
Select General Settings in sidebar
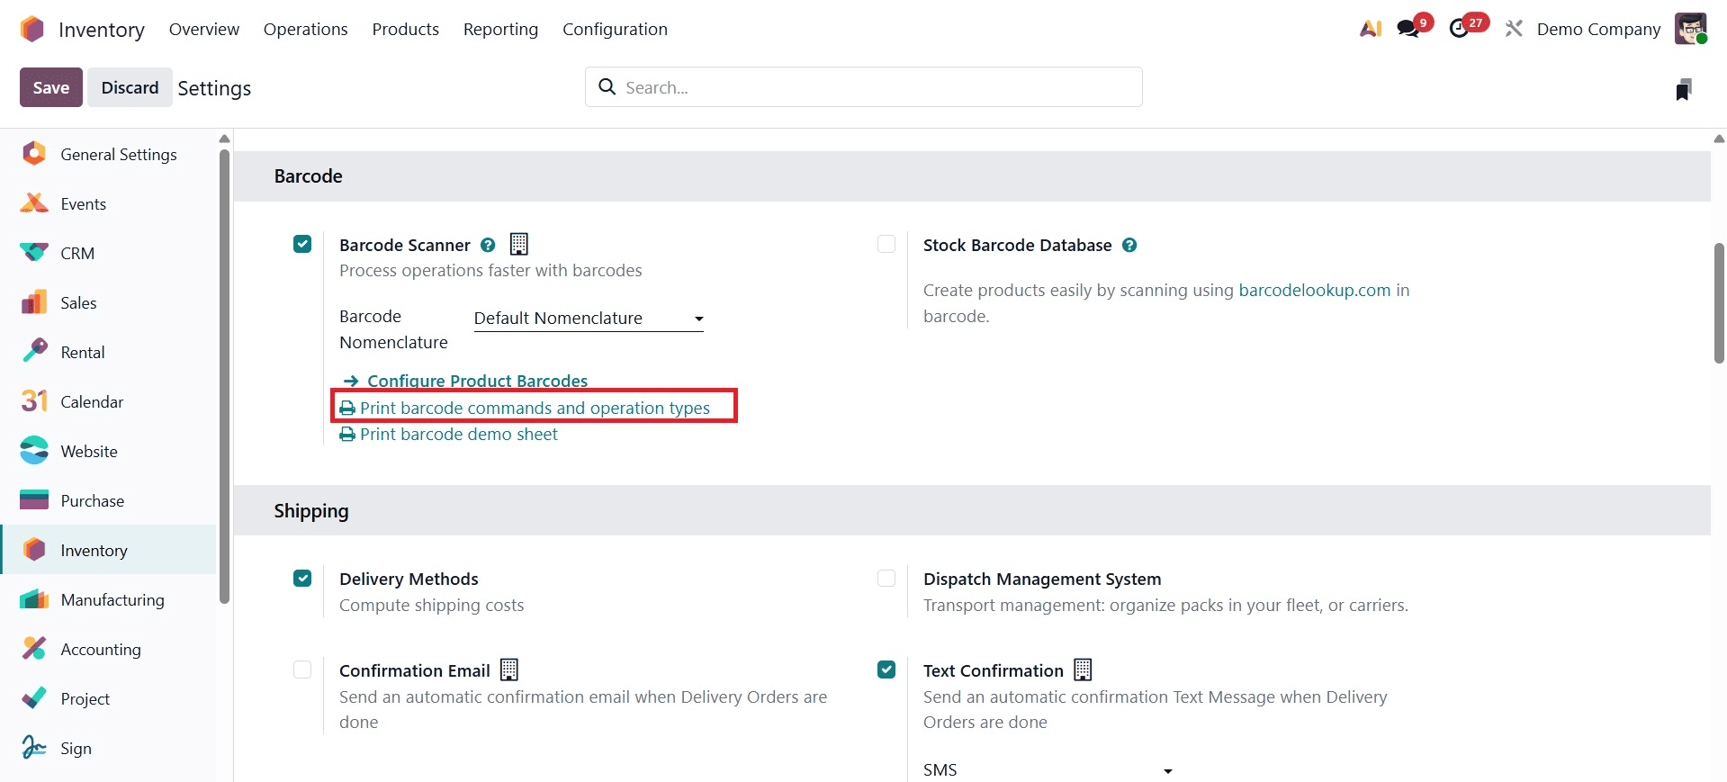108,154
